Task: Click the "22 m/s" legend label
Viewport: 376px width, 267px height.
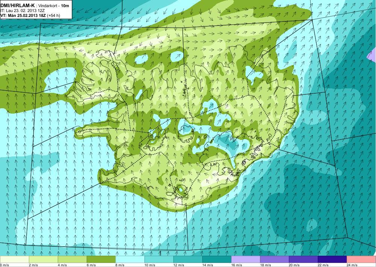Action: pyautogui.click(x=323, y=265)
